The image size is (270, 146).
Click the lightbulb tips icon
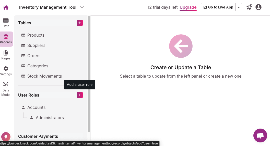[x=6, y=137]
